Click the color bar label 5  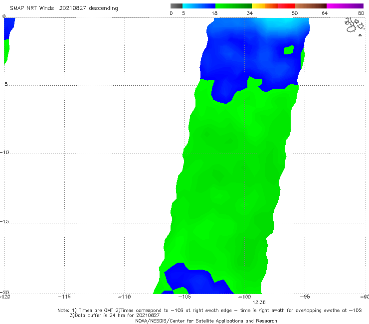184,13
